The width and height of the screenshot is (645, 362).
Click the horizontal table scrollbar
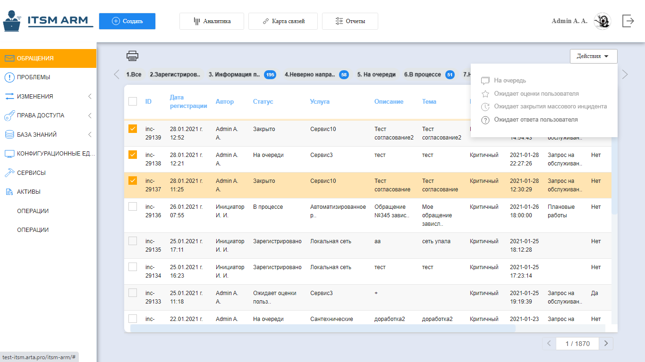click(323, 329)
